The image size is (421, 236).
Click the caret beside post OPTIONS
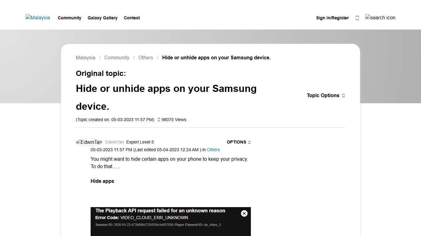[250, 142]
